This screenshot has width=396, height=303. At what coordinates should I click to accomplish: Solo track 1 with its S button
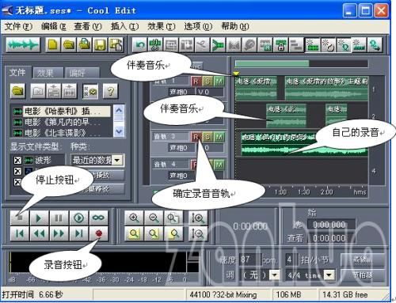[x=208, y=81]
